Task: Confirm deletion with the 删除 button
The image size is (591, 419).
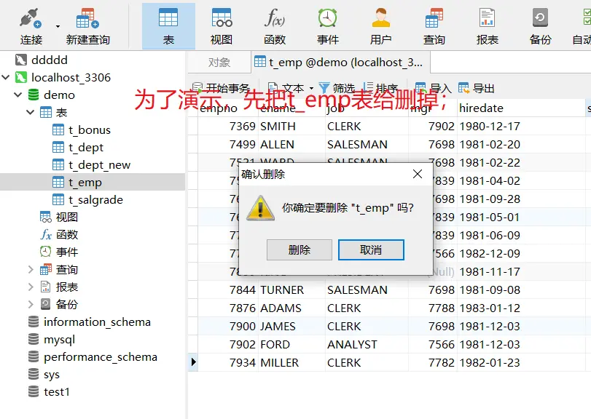Action: (300, 250)
